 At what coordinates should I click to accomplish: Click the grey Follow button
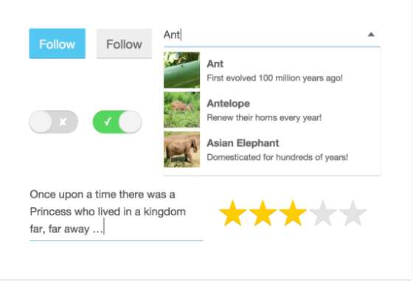124,44
